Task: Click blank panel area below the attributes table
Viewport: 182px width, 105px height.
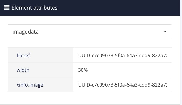Action: (x=90, y=98)
